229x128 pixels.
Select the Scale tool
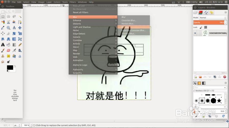coord(20,34)
